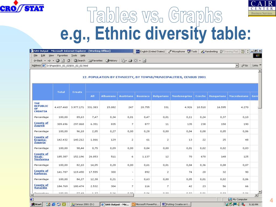Open the language bar Tools button
276x207 pixels.
pyautogui.click(x=192, y=51)
